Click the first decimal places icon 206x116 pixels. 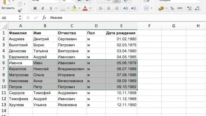(189, 8)
